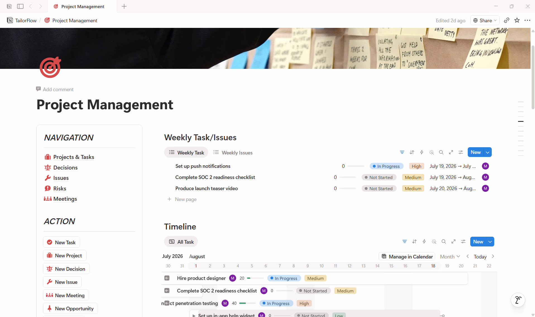Copy page link icon
Image resolution: width=535 pixels, height=317 pixels.
[507, 20]
